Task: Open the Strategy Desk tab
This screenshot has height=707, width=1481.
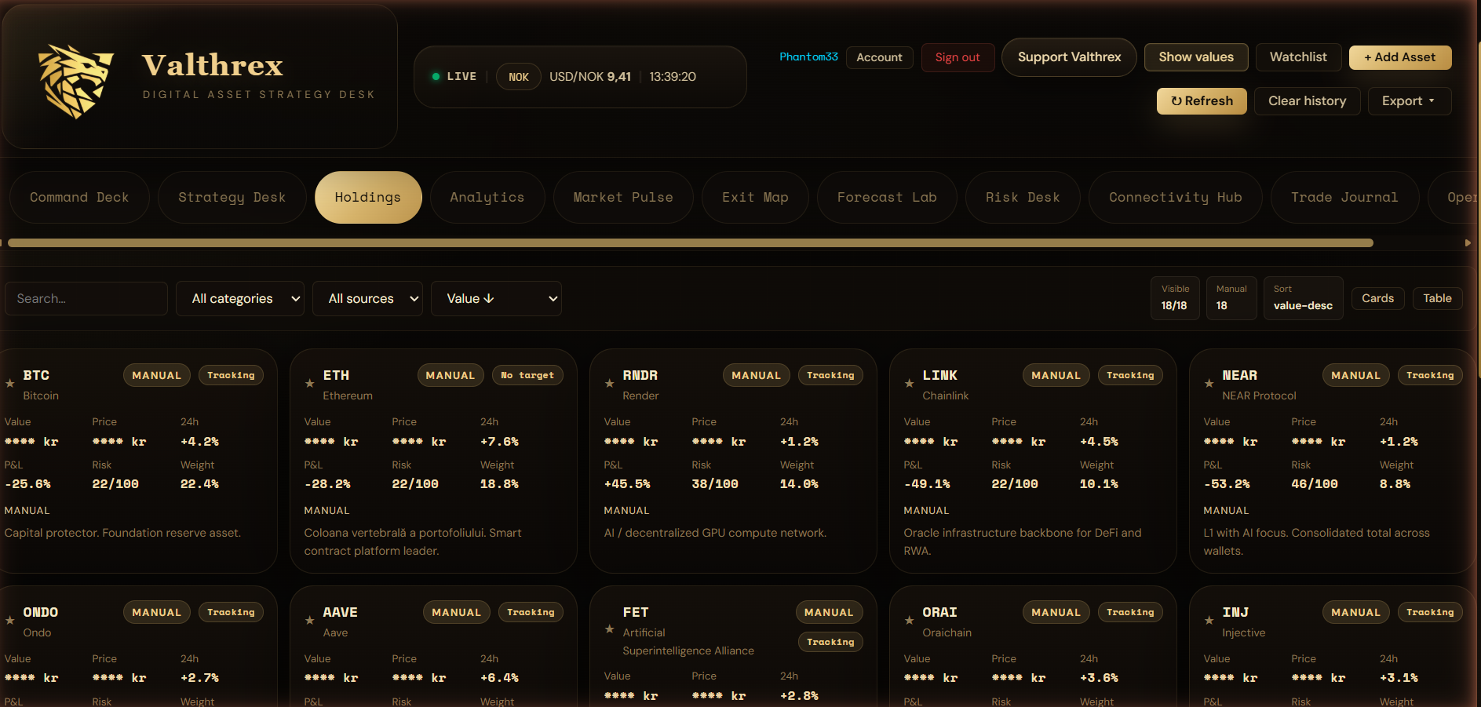Action: coord(232,198)
